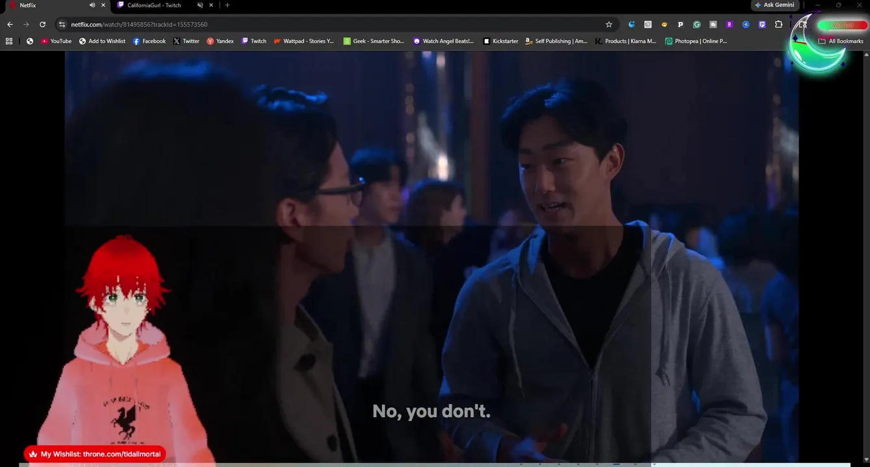Open the Grammarly extension
870x467 pixels.
[x=697, y=25]
